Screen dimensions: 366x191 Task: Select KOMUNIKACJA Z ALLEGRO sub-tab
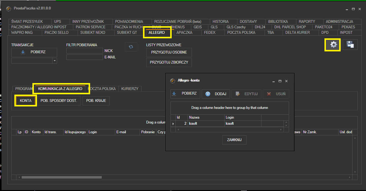click(60, 89)
